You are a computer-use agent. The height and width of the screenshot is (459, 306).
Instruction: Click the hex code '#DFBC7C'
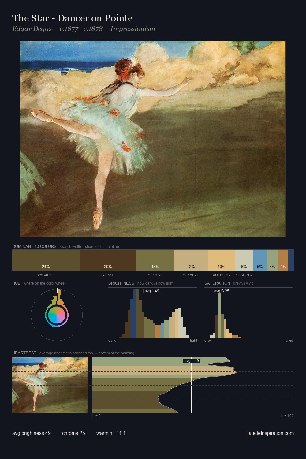(222, 275)
